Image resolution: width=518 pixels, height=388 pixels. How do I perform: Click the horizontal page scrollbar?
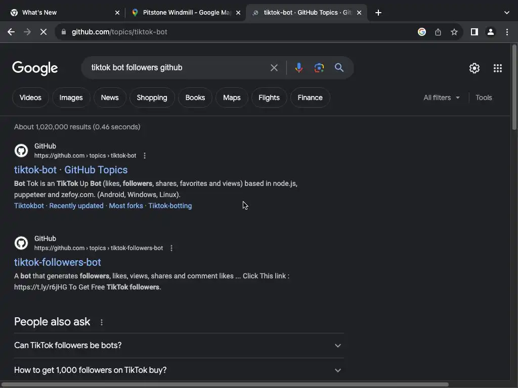coord(225,384)
